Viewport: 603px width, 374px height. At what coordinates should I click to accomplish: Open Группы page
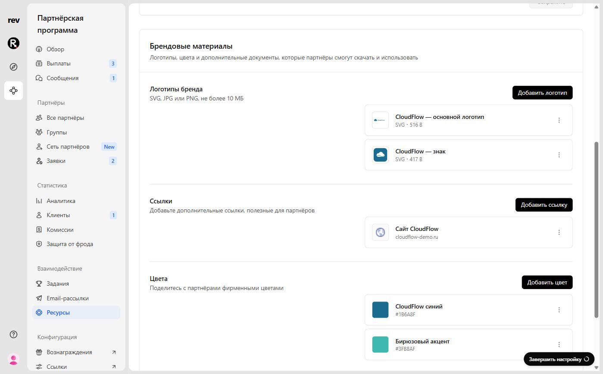point(76,132)
